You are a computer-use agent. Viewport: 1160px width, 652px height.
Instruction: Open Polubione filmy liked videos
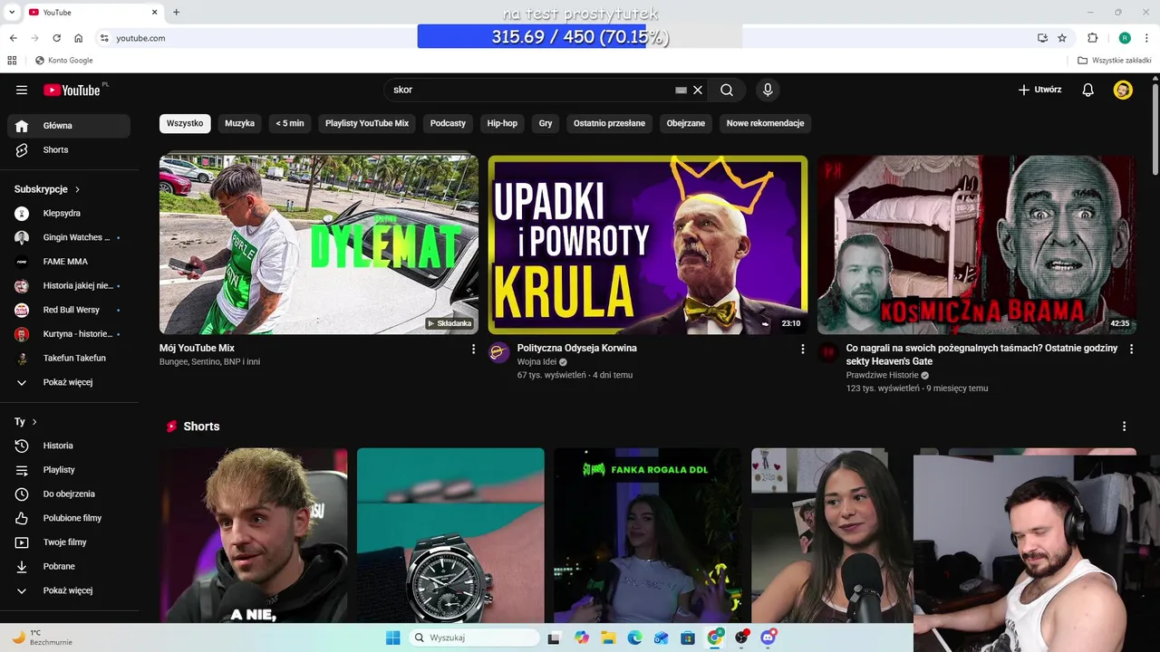[x=69, y=518]
